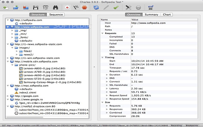Repeat the selected request with the blue refresh icon
203x127 pixels.
(x=96, y=7)
